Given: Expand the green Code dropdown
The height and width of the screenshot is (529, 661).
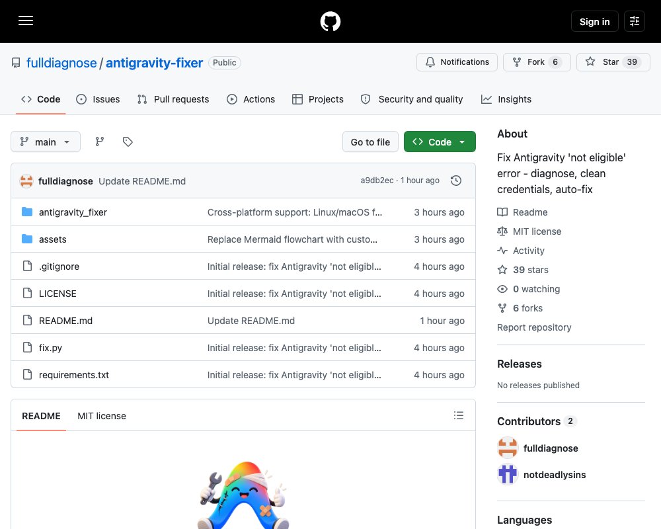Looking at the screenshot, I should tap(440, 142).
